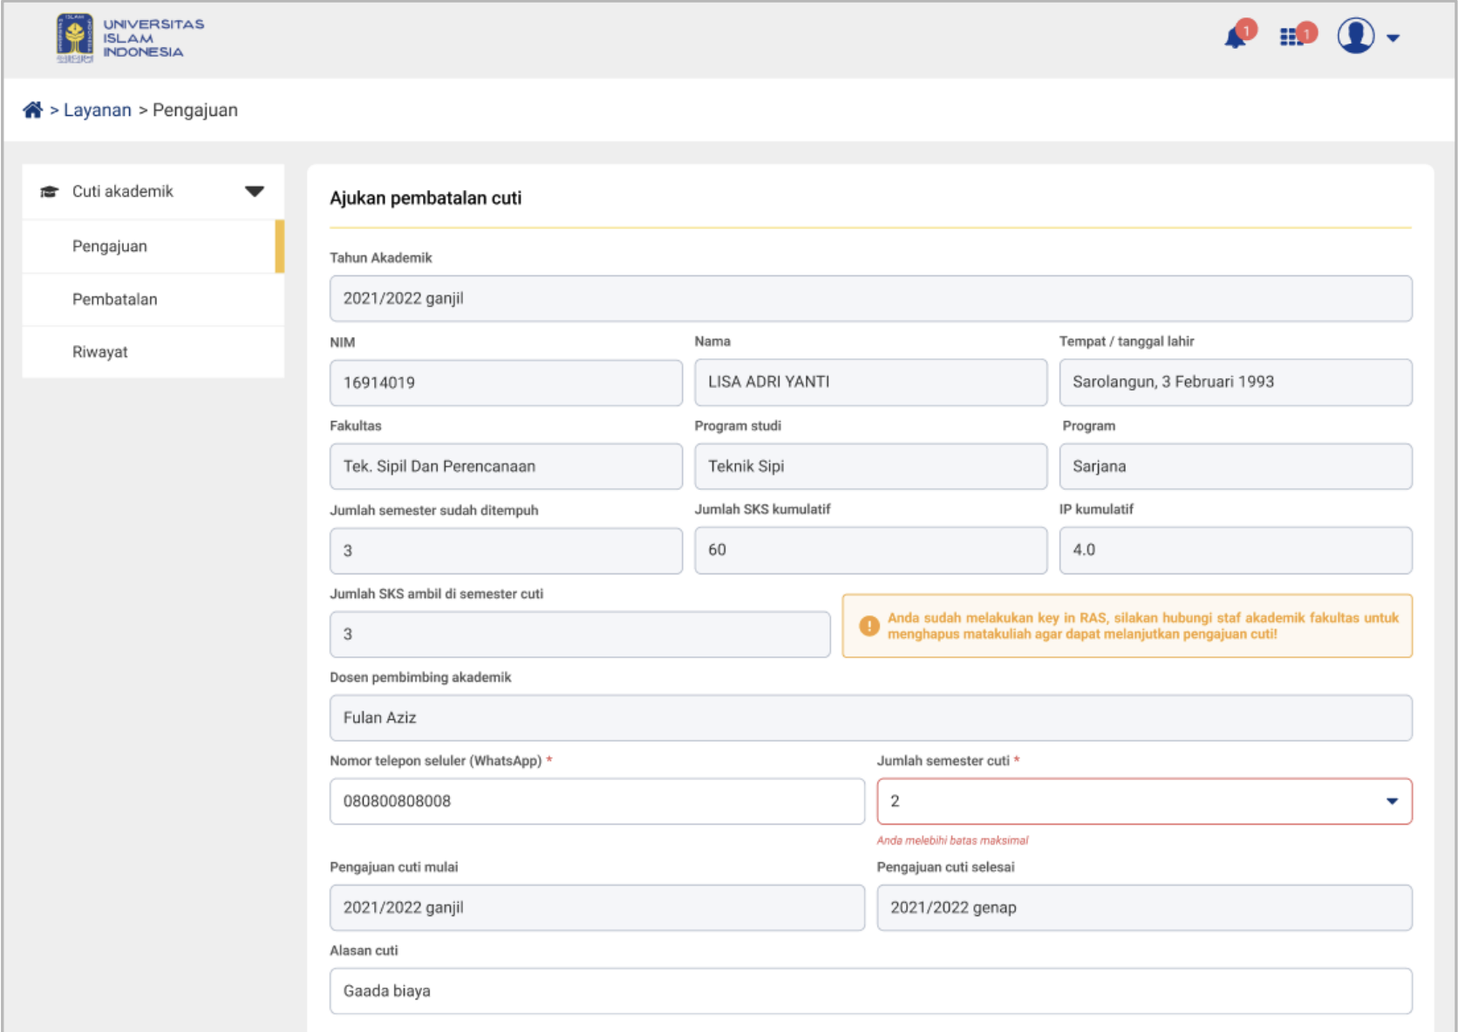Click the Layanan breadcrumb link
1458x1032 pixels.
[97, 110]
